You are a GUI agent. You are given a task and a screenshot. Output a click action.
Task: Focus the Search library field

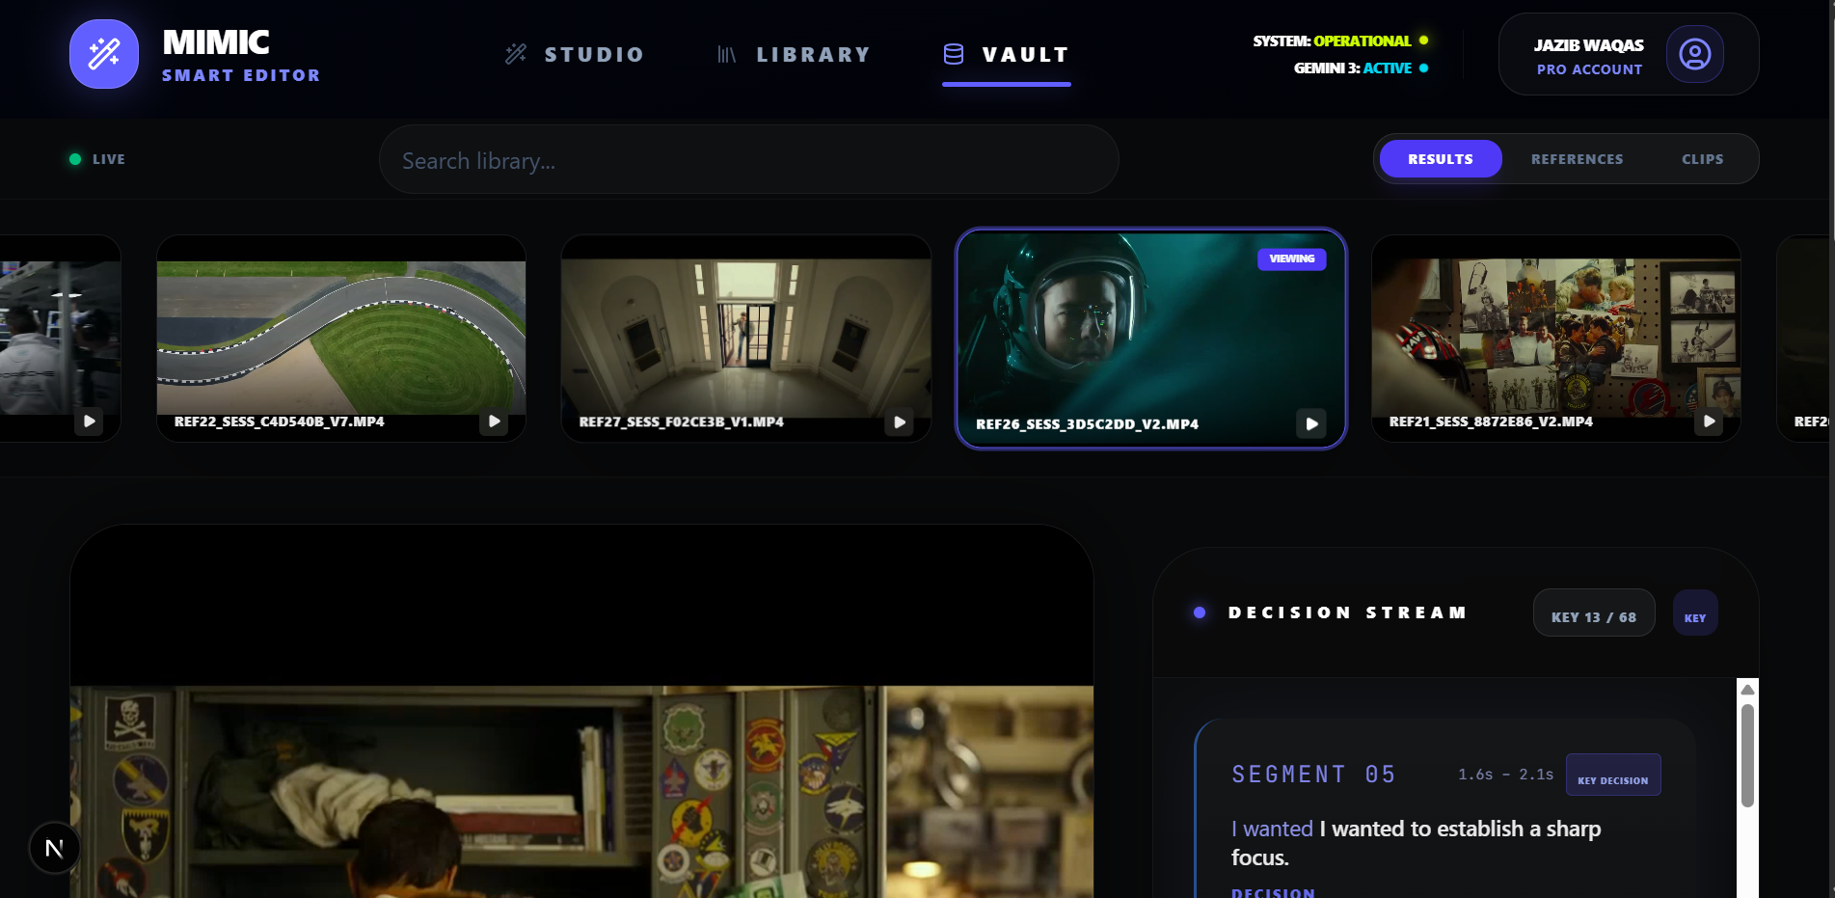[x=748, y=160]
